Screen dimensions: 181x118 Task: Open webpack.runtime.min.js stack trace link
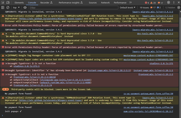pos(65,83)
